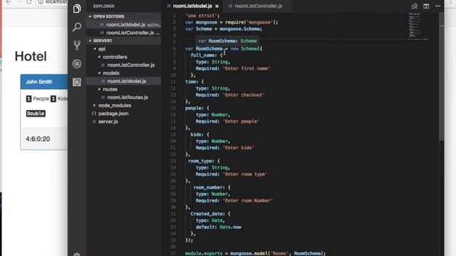Viewport: 456px width, 256px height.
Task: Open roomListController.js in Open Editors list
Action: pyautogui.click(x=124, y=33)
